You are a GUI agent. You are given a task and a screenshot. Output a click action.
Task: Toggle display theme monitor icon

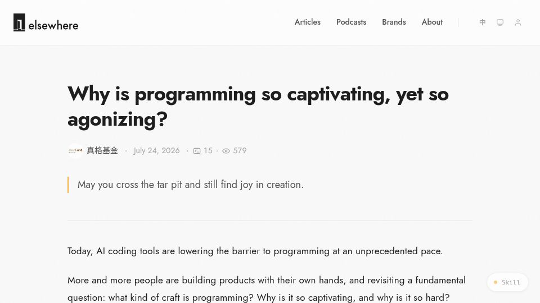point(500,22)
